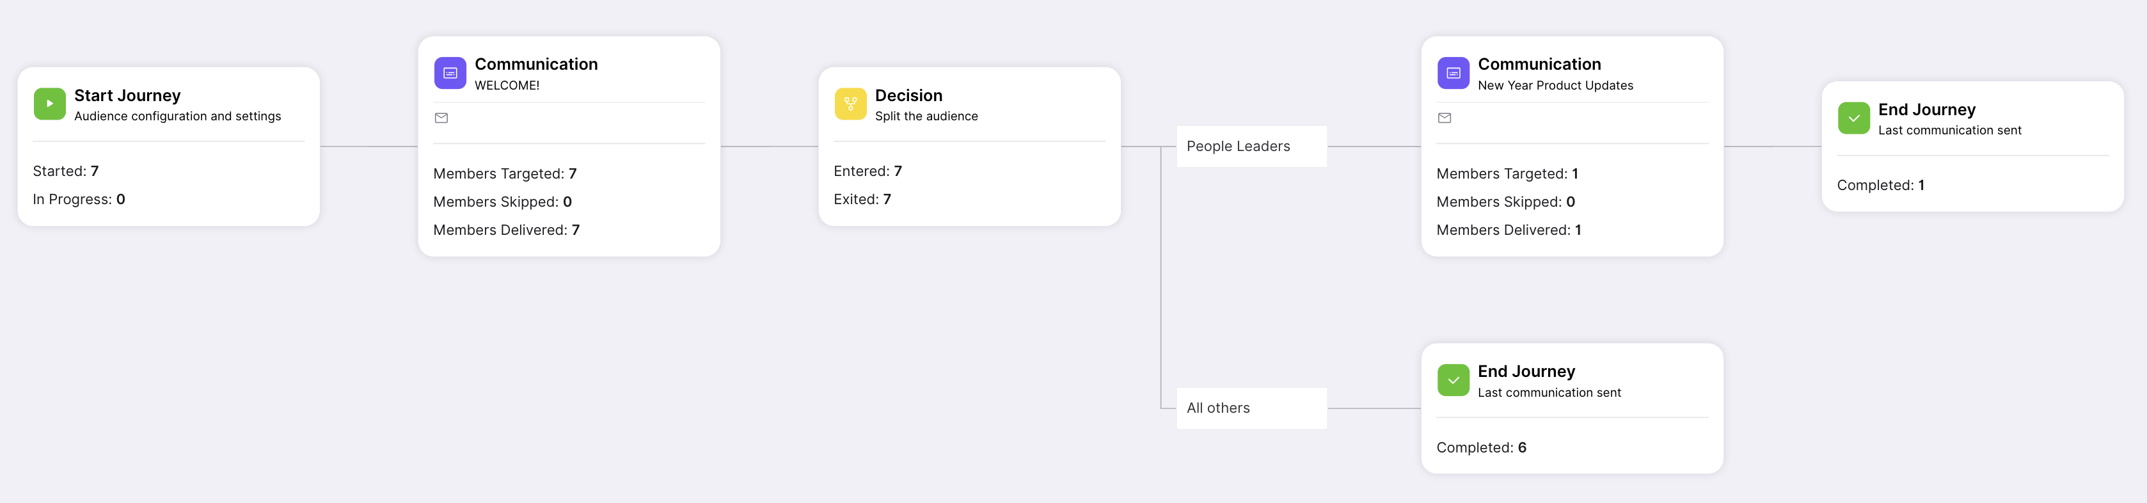This screenshot has width=2147, height=503.
Task: Click the email envelope icon under WELCOME!
Action: (441, 118)
